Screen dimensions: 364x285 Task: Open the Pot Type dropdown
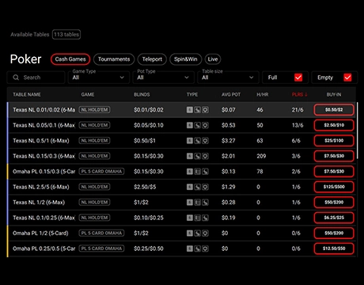(x=163, y=78)
